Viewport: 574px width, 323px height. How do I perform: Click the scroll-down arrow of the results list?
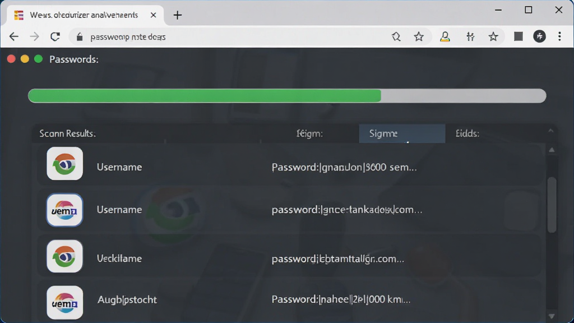552,316
